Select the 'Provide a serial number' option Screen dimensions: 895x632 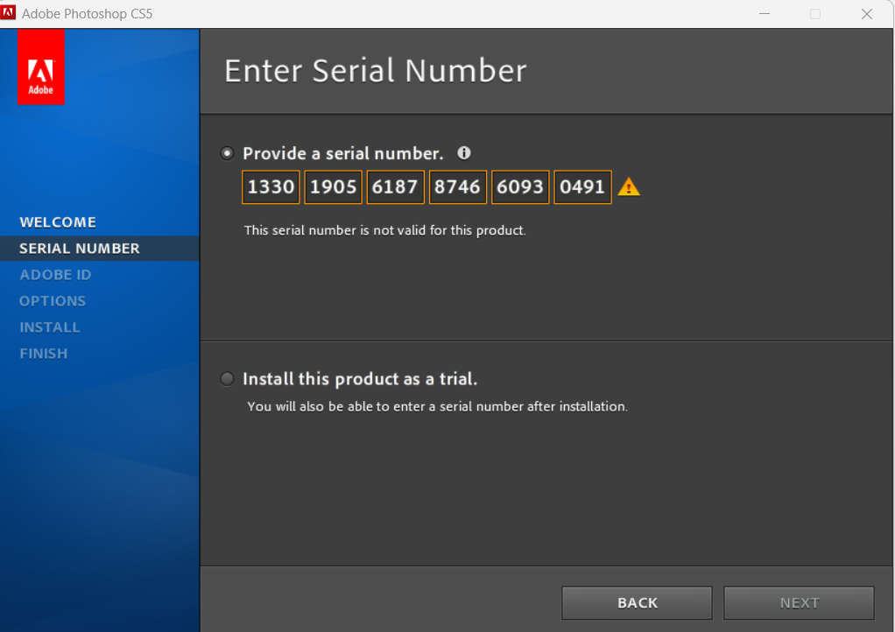pos(228,153)
